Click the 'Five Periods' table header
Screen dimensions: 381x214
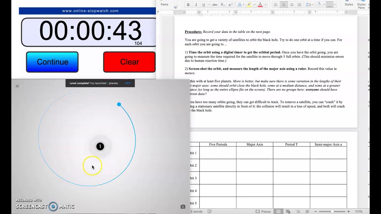218,144
